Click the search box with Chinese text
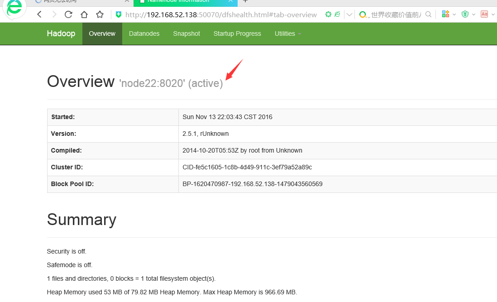Screen dimensions: 497x302 [x=396, y=14]
